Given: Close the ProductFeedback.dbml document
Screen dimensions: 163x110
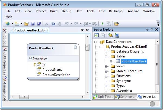Looking at the screenshot, I should pos(87,30).
